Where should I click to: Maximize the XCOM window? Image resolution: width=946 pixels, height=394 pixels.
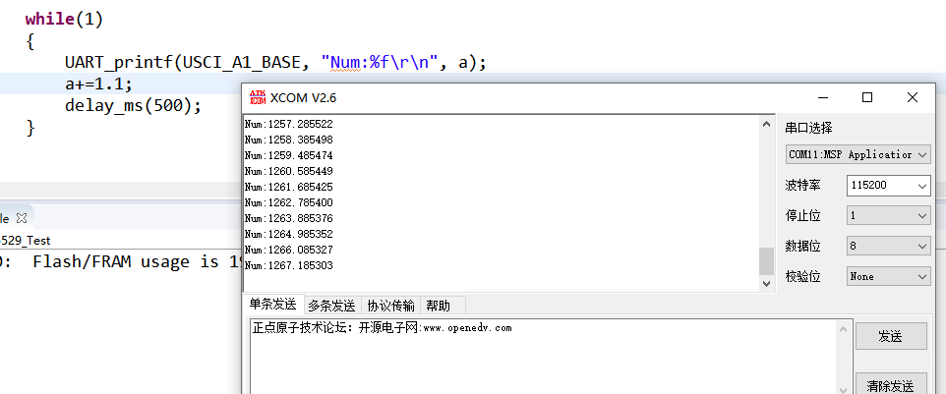(867, 97)
